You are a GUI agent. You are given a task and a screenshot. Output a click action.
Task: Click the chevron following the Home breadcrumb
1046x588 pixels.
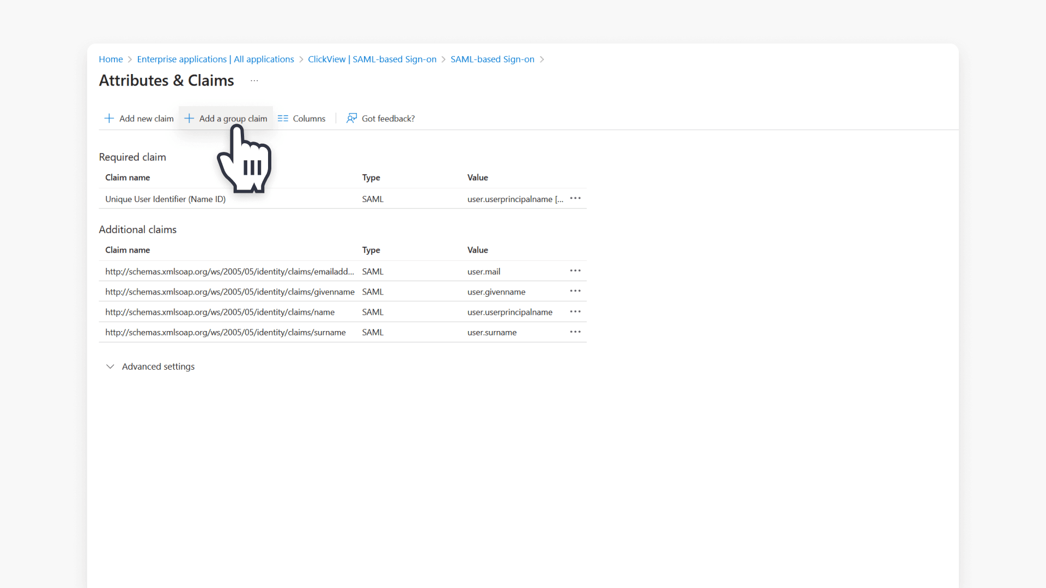[130, 59]
